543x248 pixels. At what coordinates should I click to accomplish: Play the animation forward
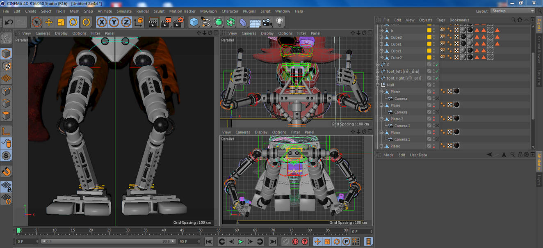pyautogui.click(x=241, y=242)
